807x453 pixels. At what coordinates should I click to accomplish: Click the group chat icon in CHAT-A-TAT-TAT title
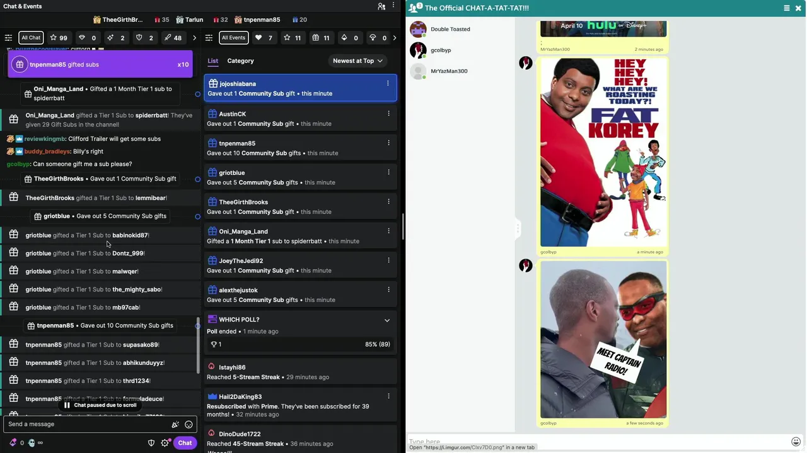415,8
